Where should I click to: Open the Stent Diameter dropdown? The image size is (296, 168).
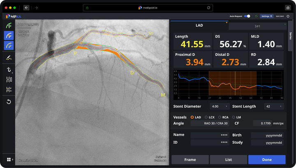pyautogui.click(x=220, y=106)
